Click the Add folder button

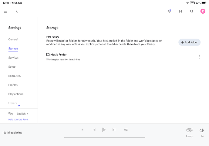pyautogui.click(x=189, y=42)
